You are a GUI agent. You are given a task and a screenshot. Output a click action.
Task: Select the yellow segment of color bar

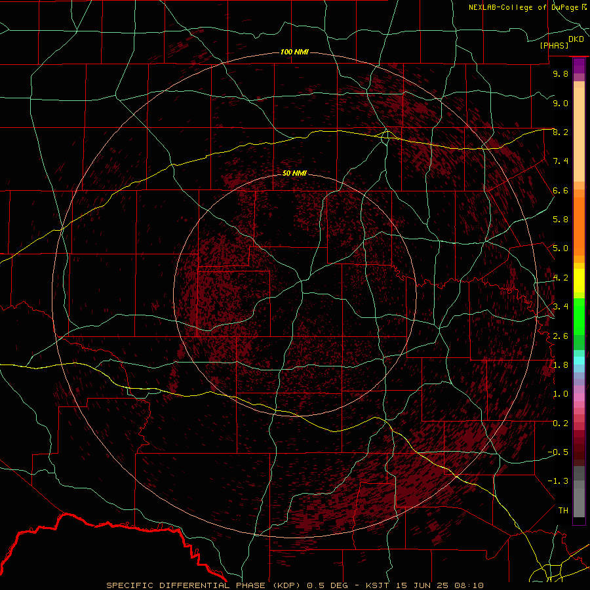579,281
